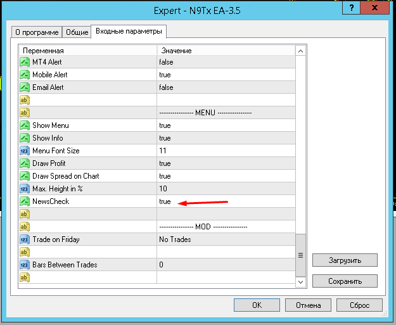Click the Draw Profit boolean icon
396x325 pixels.
coord(25,163)
